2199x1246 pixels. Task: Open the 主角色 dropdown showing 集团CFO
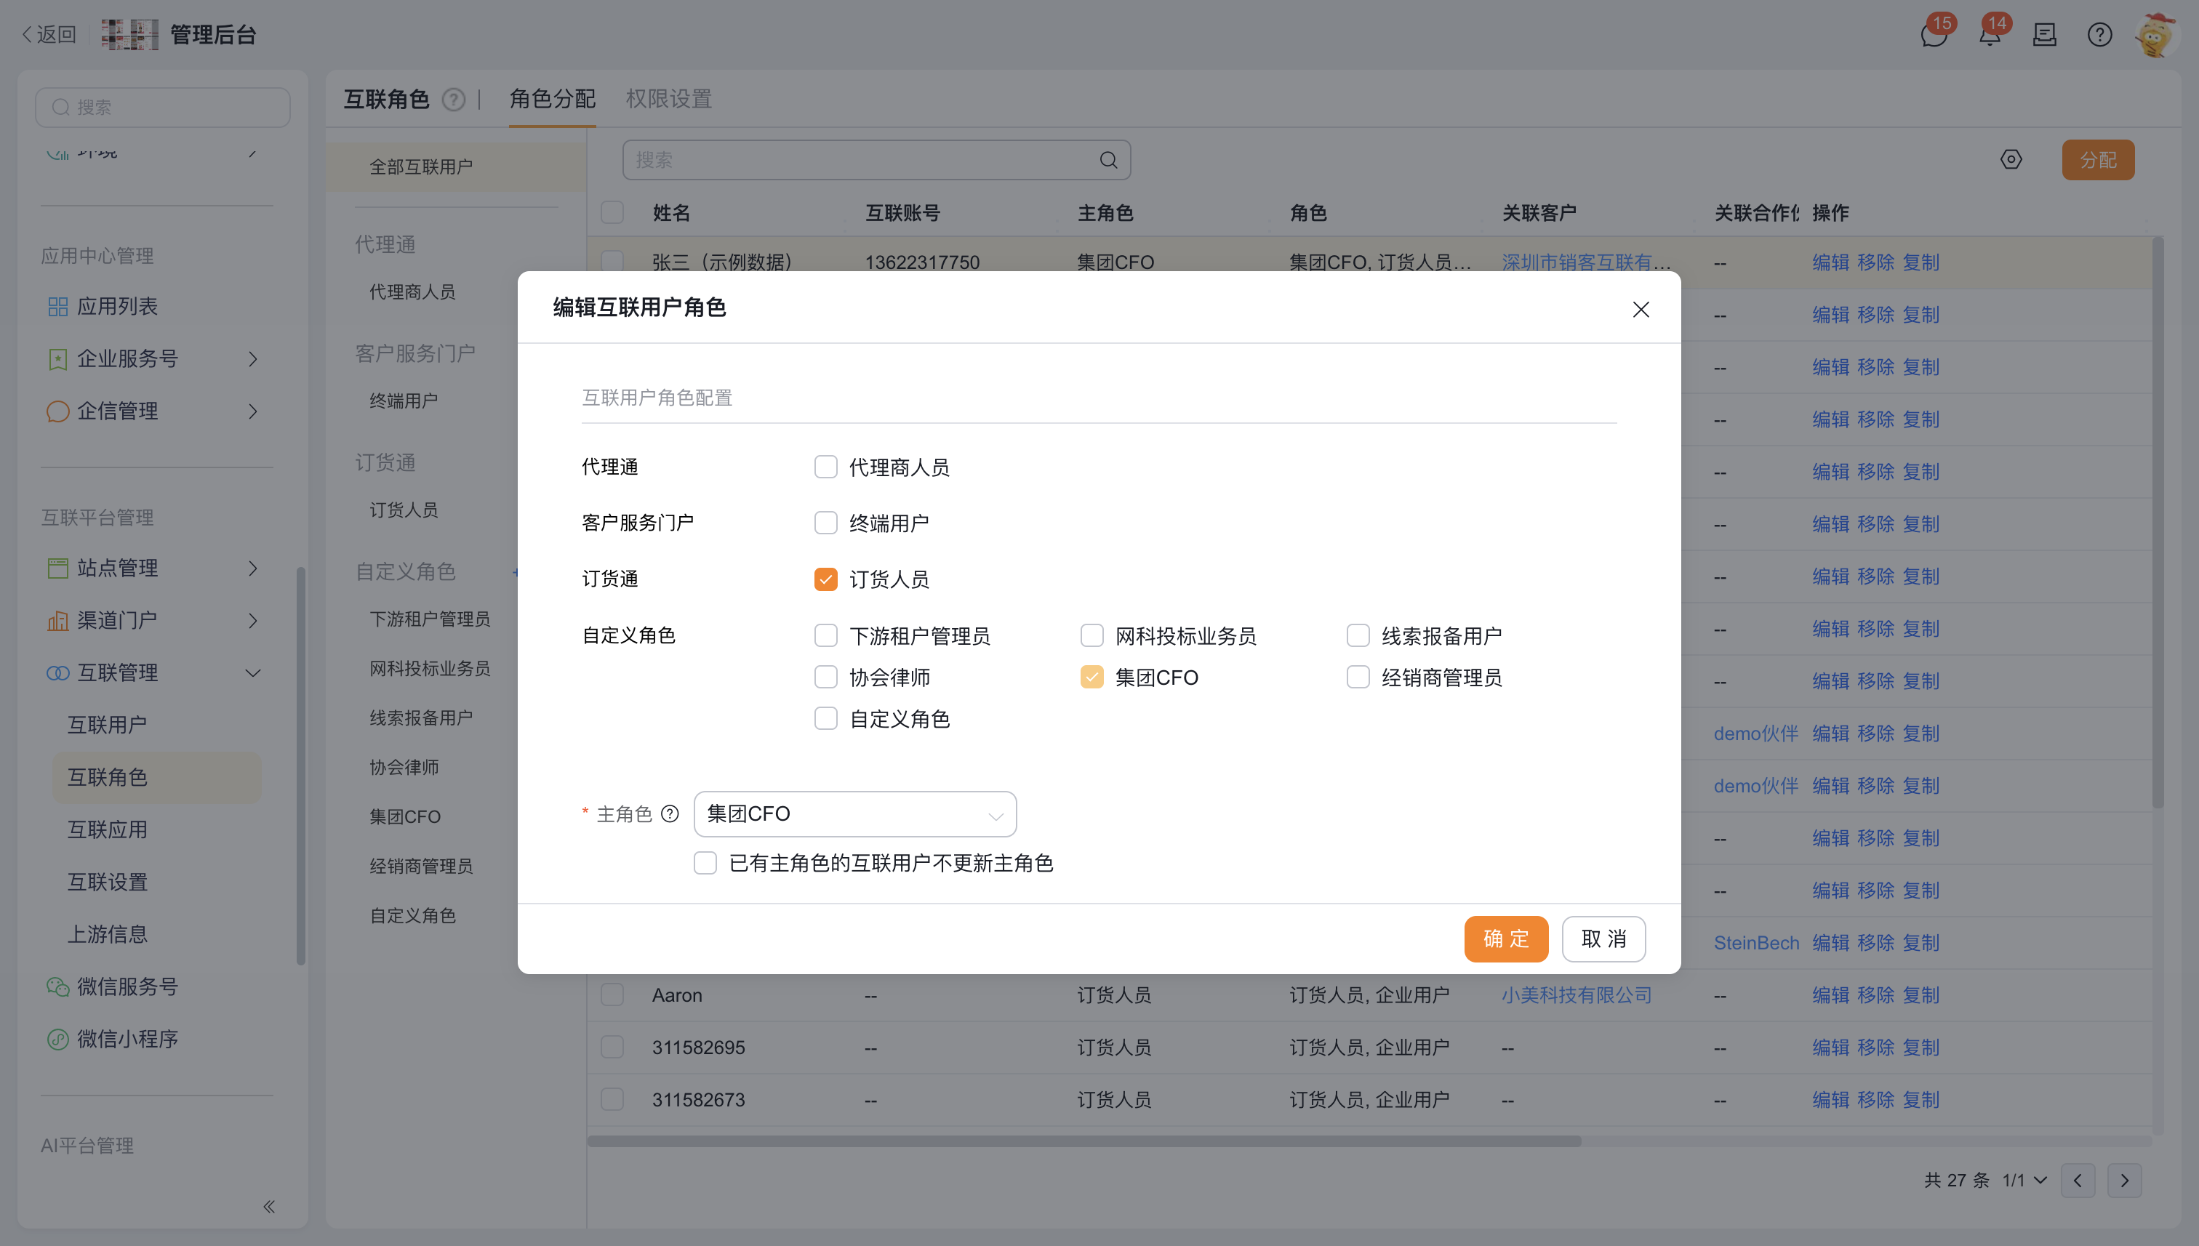click(854, 814)
